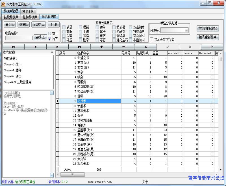Check the 显示英文字段名 option

pos(151,39)
